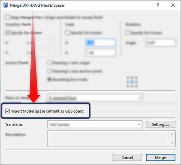Toggle Specify On-Screen under Scale
Viewport: 181px width, 165px height.
(67, 33)
